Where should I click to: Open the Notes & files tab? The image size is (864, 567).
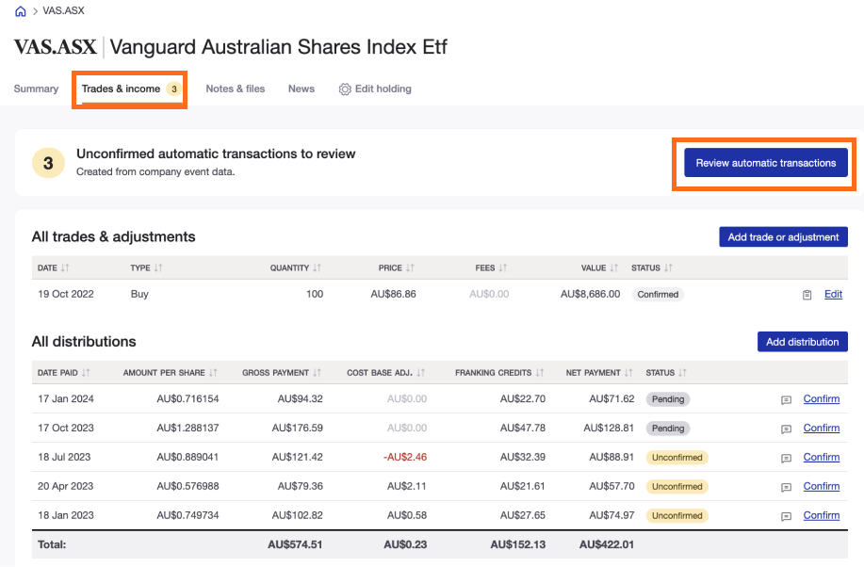(235, 89)
